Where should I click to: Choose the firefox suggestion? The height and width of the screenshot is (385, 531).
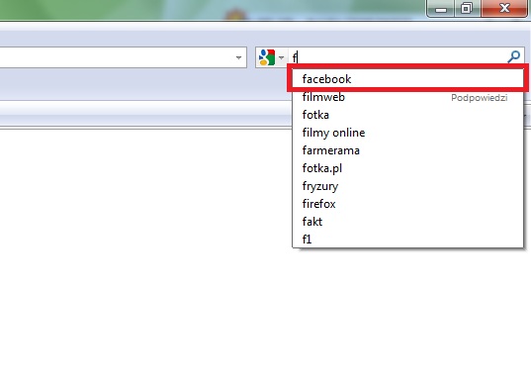click(407, 204)
